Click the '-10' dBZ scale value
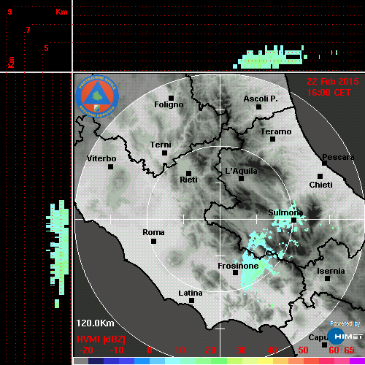This screenshot has height=365, width=365. [x=117, y=350]
